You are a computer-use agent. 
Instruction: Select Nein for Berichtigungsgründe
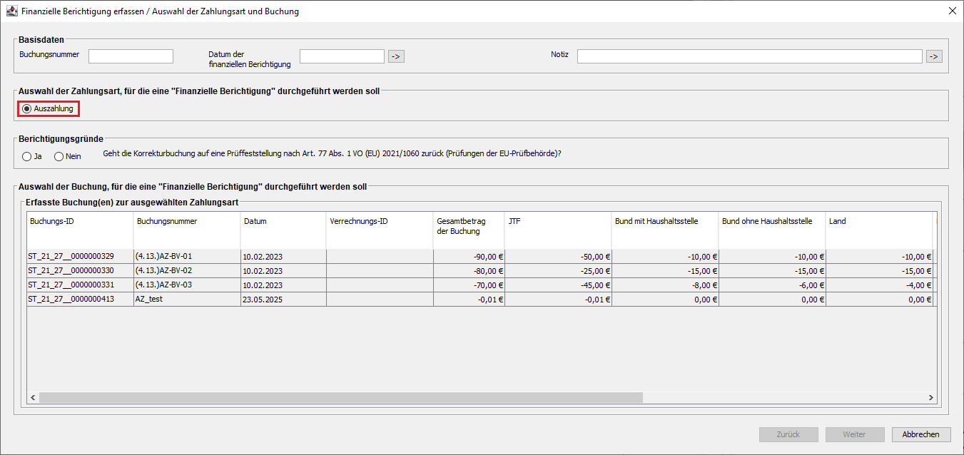click(x=59, y=156)
